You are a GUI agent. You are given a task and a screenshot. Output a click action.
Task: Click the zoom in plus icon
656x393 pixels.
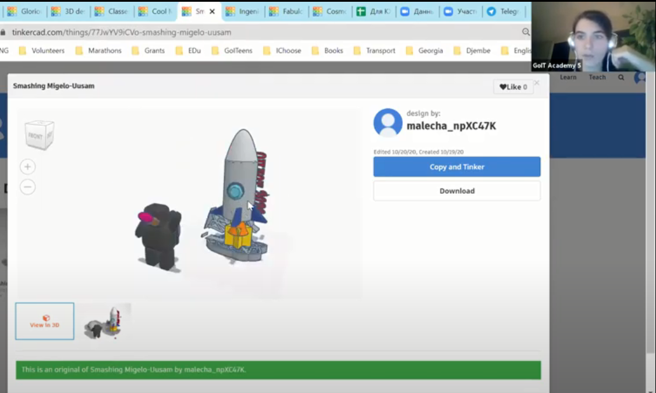pos(27,167)
